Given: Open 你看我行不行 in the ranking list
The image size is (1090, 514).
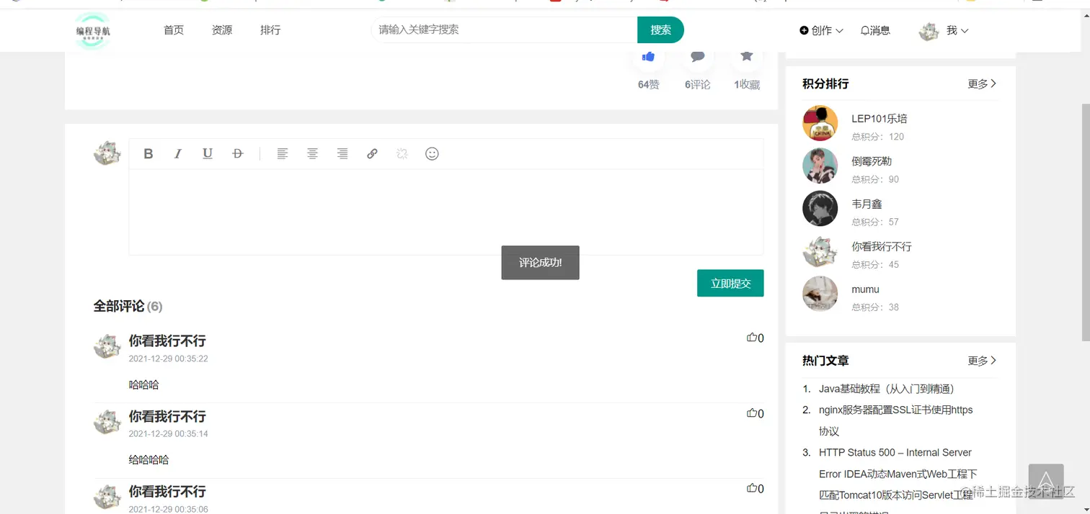Looking at the screenshot, I should pos(882,246).
